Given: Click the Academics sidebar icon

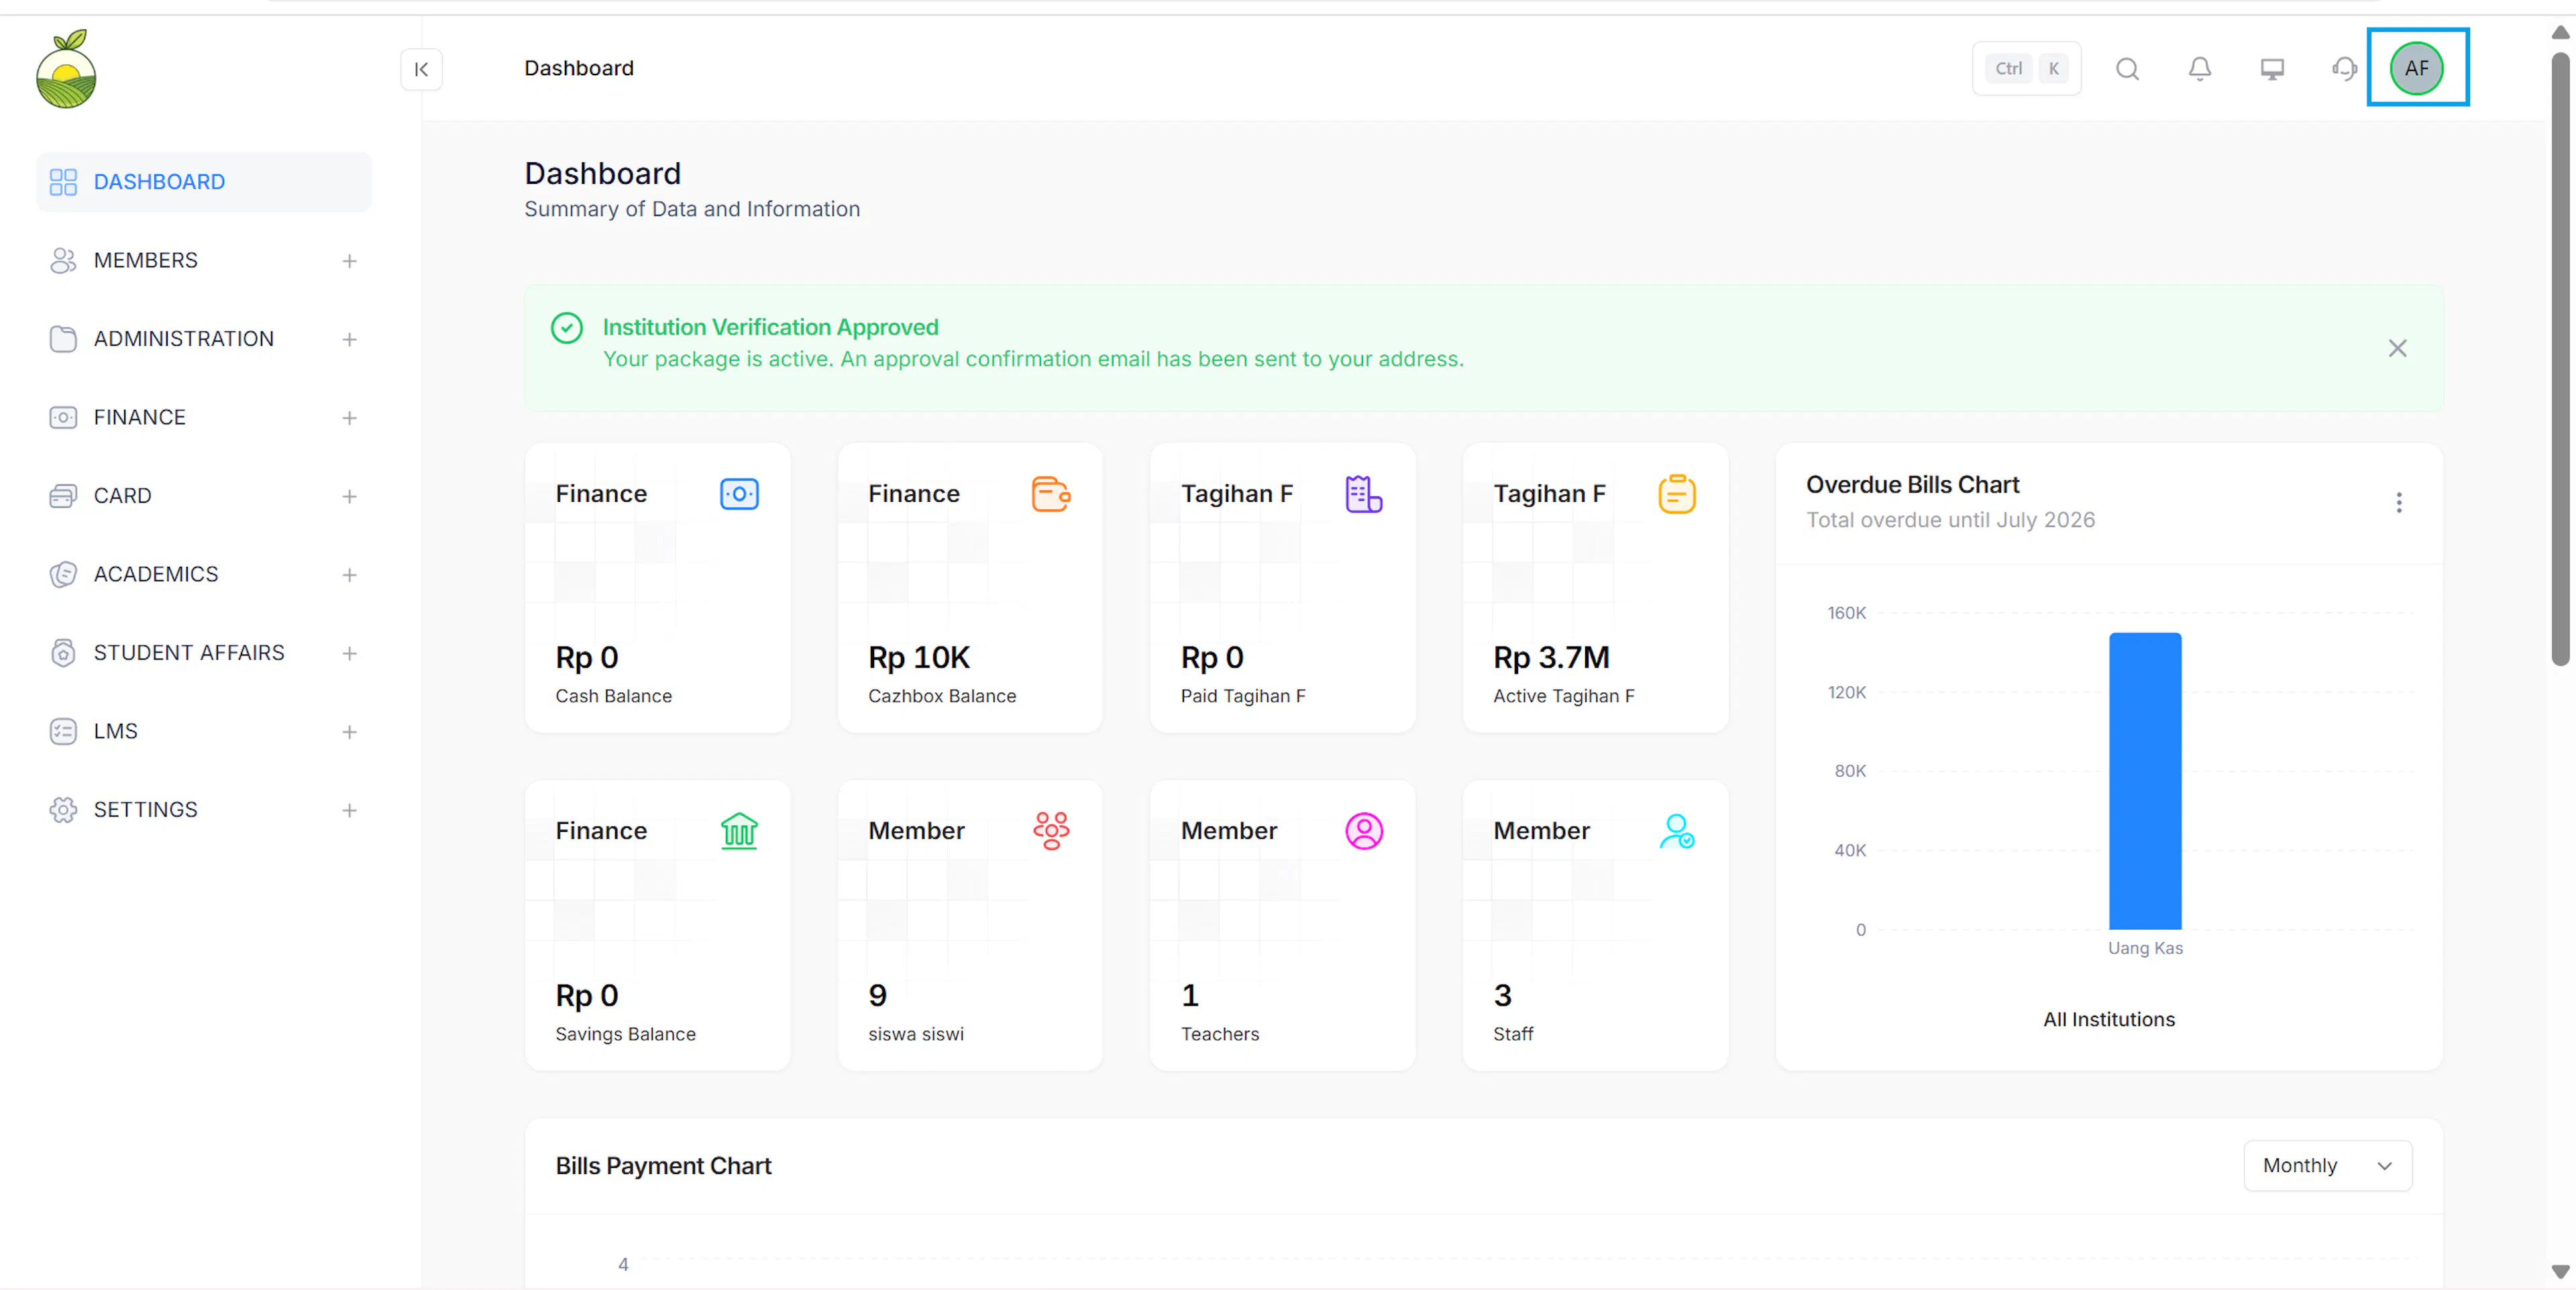Looking at the screenshot, I should (x=63, y=574).
